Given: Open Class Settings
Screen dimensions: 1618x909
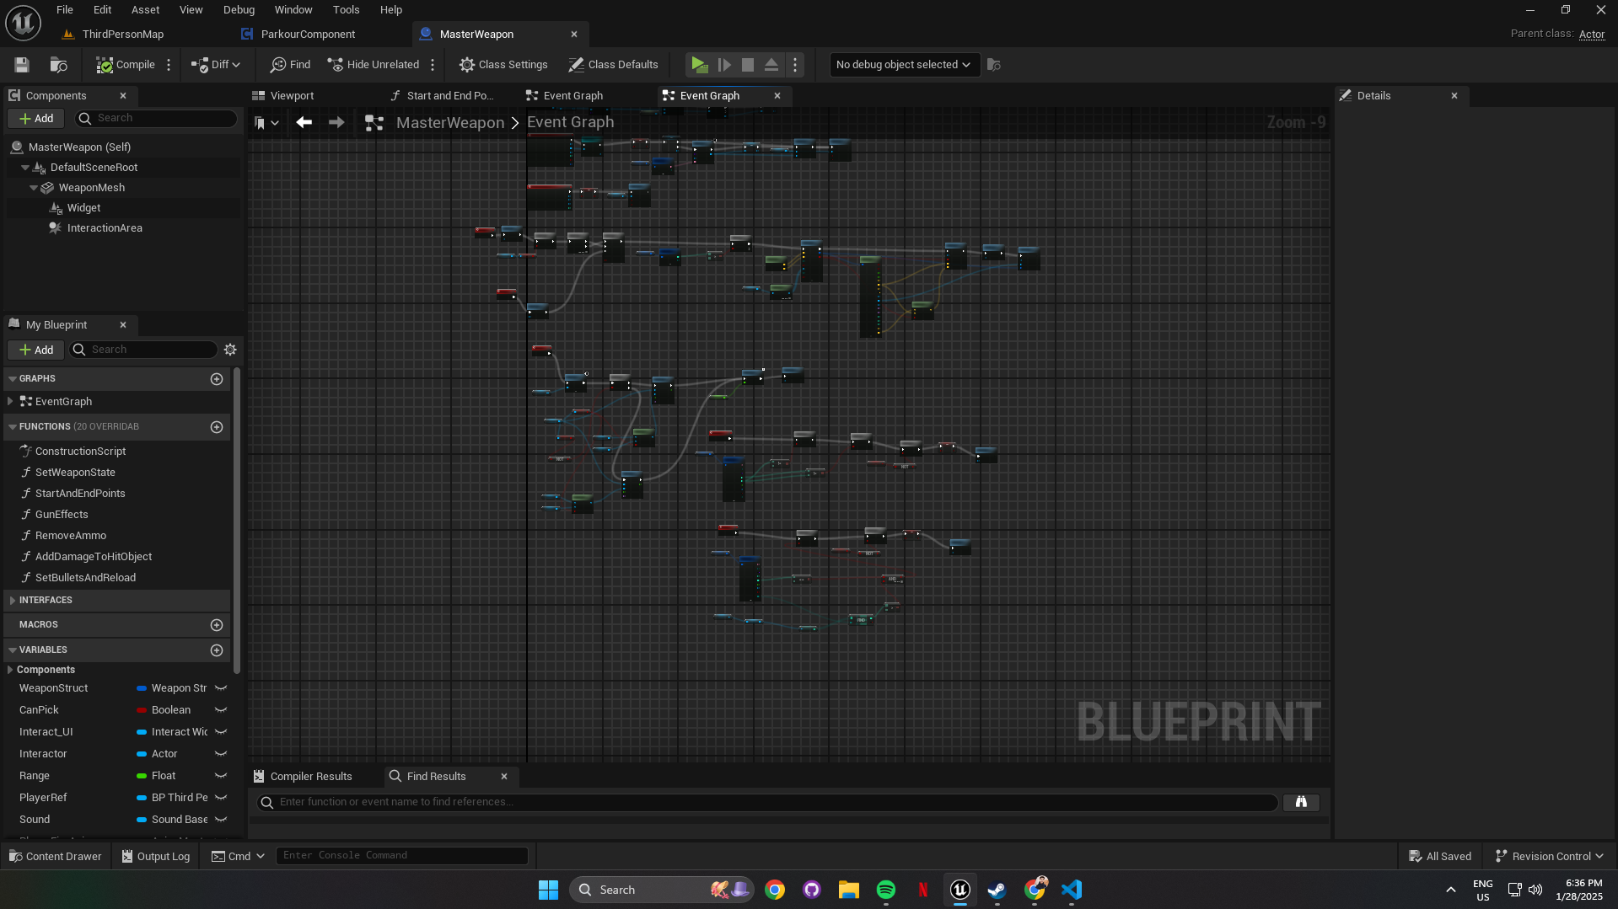Looking at the screenshot, I should click(503, 65).
